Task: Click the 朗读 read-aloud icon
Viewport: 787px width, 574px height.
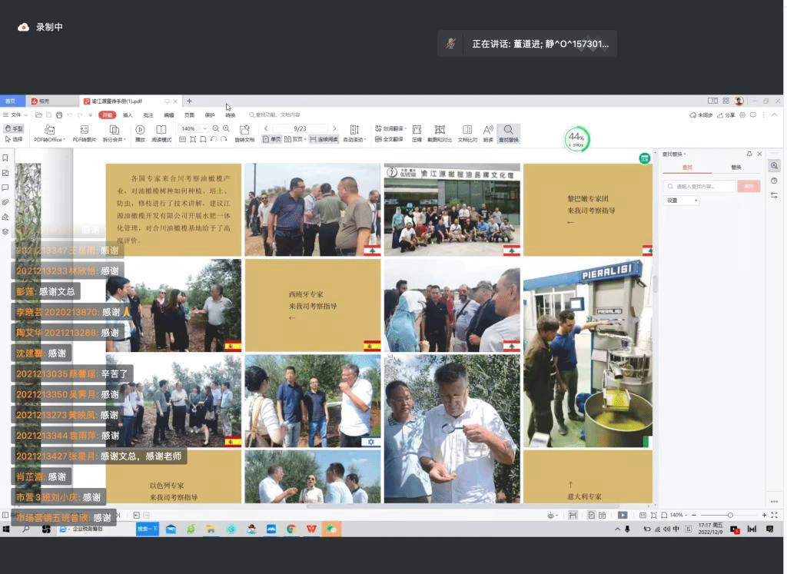Action: [x=488, y=130]
